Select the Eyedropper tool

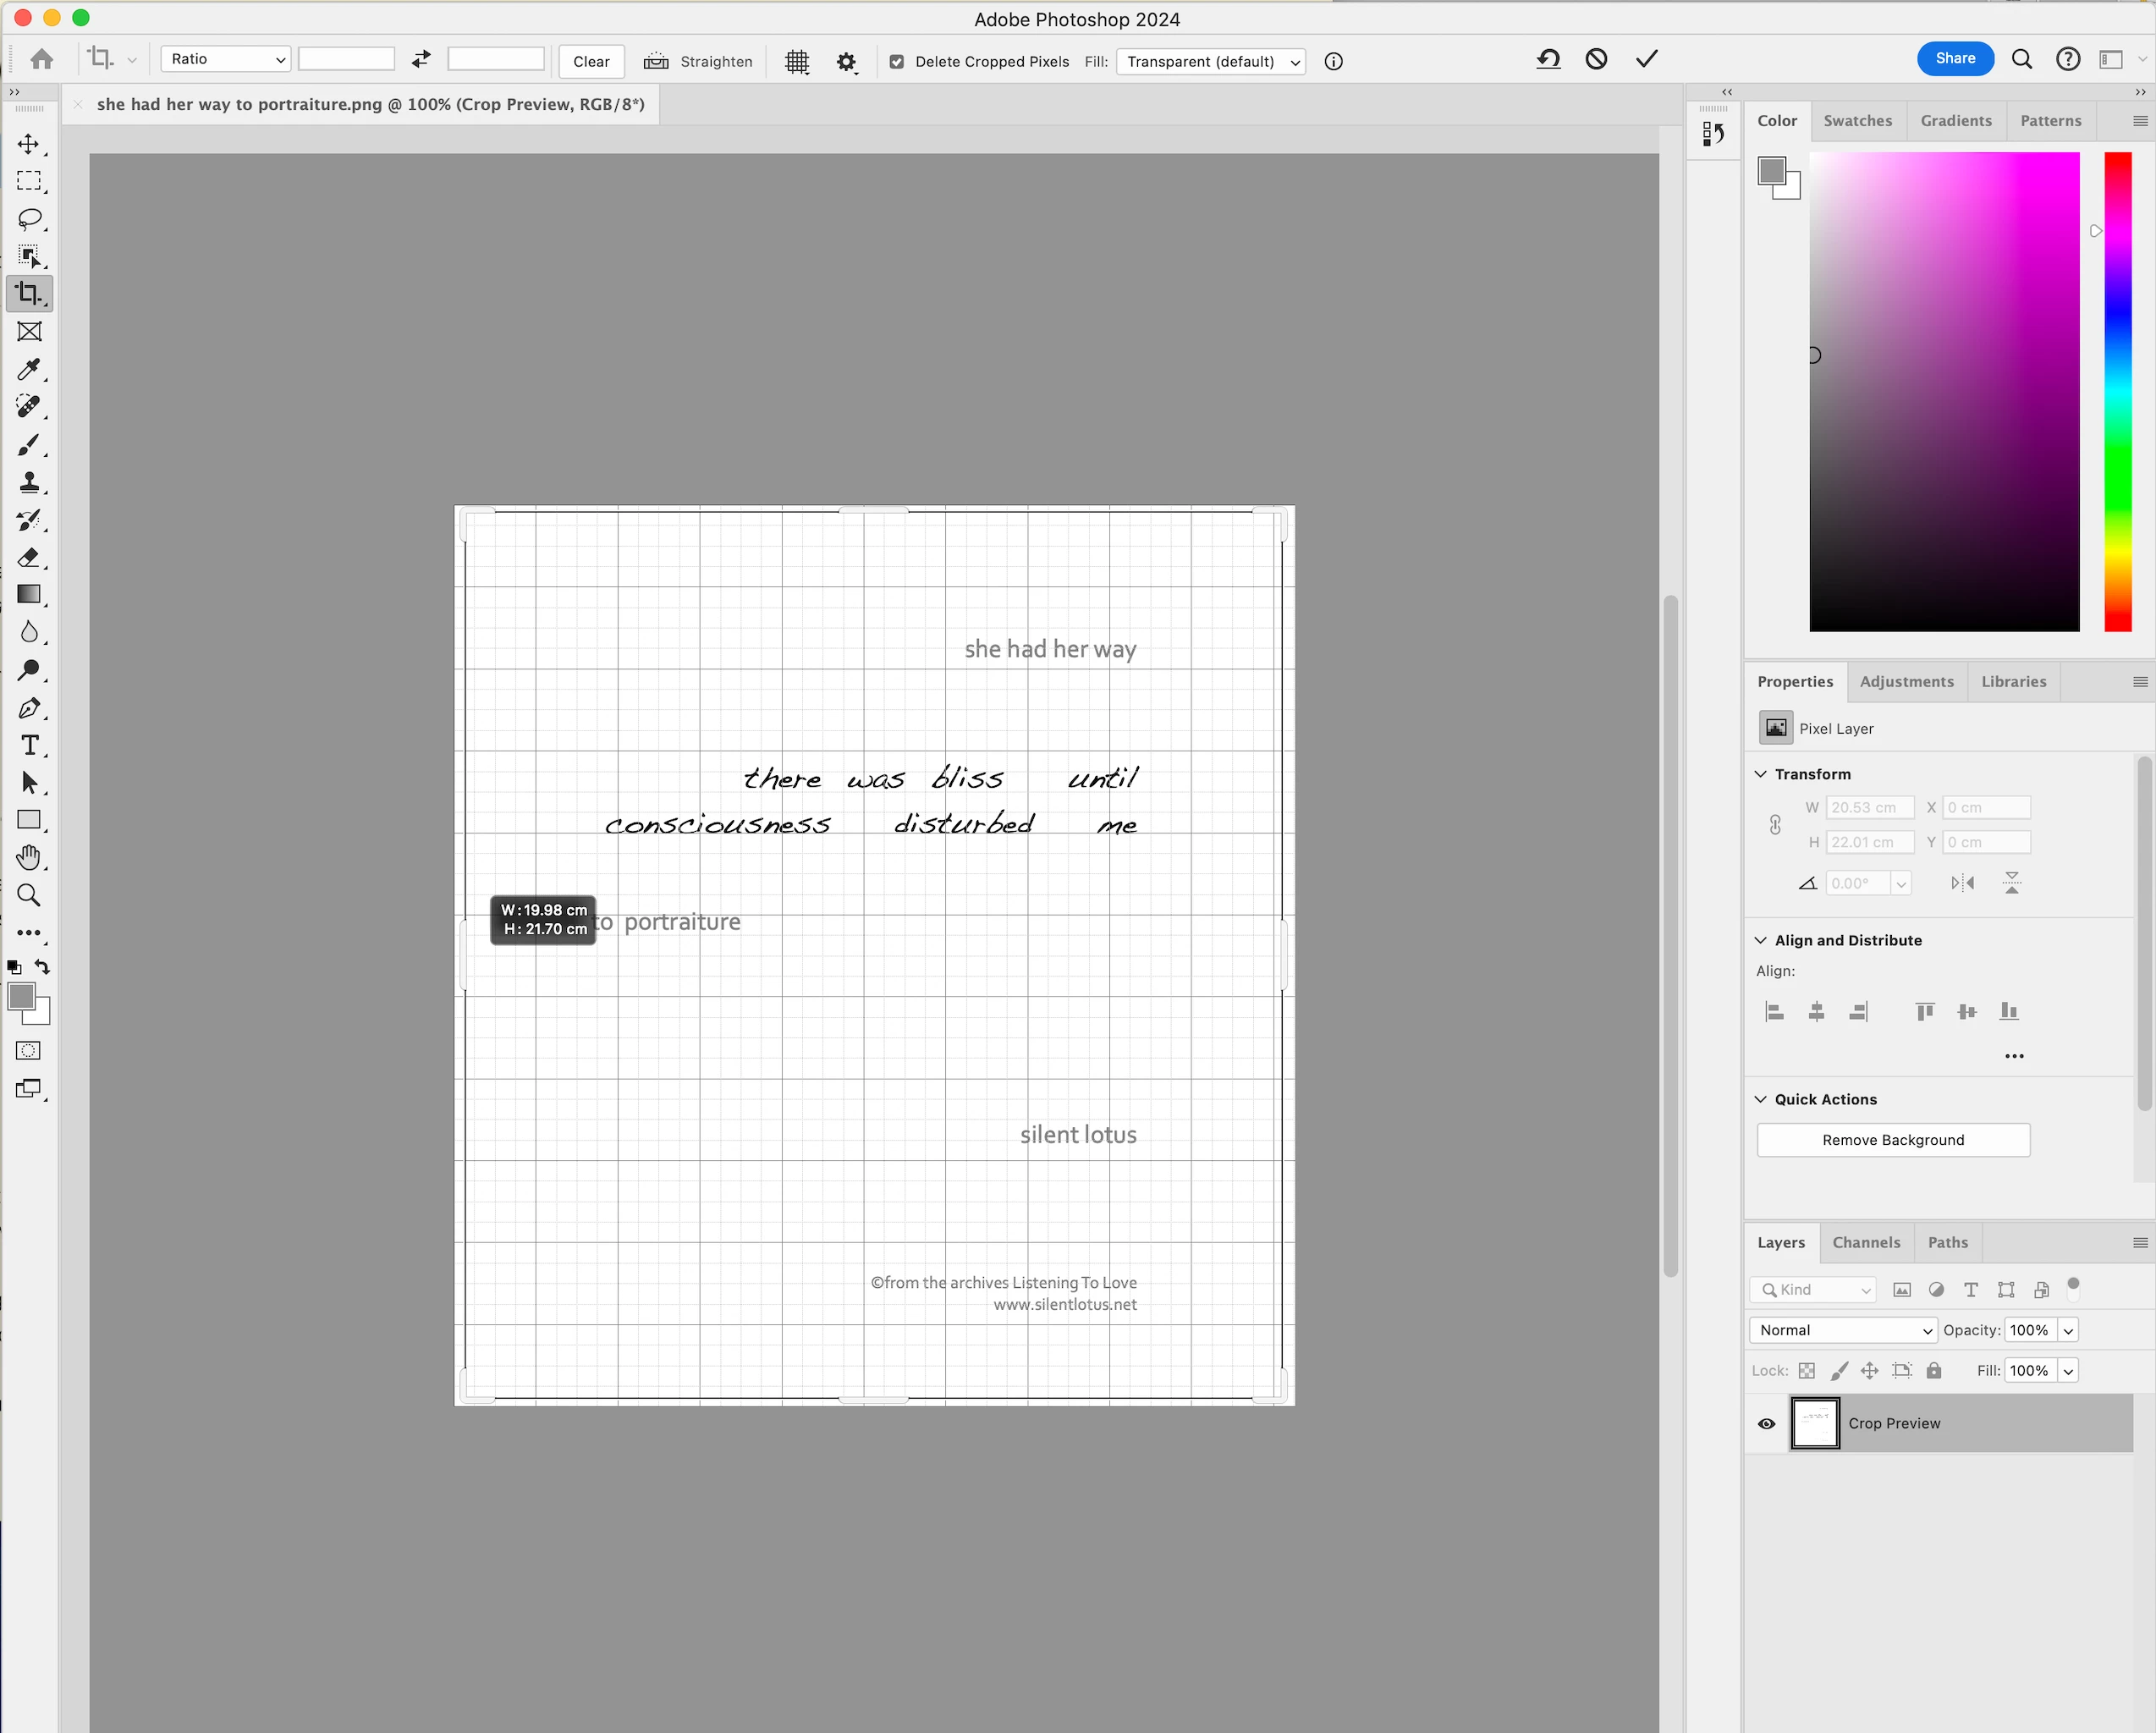(29, 369)
